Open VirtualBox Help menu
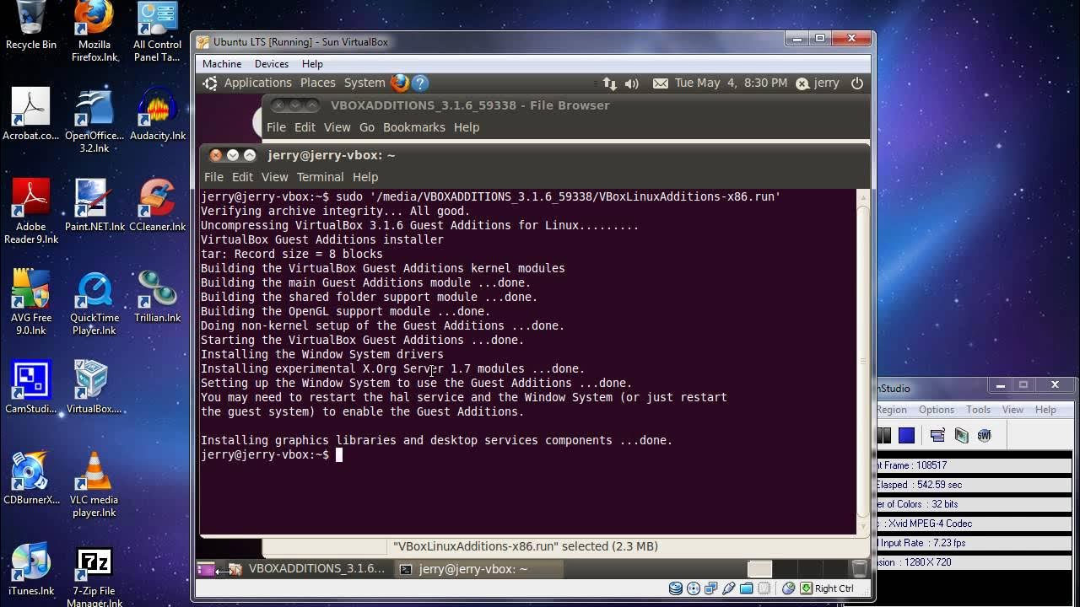The width and height of the screenshot is (1080, 607). click(x=312, y=64)
